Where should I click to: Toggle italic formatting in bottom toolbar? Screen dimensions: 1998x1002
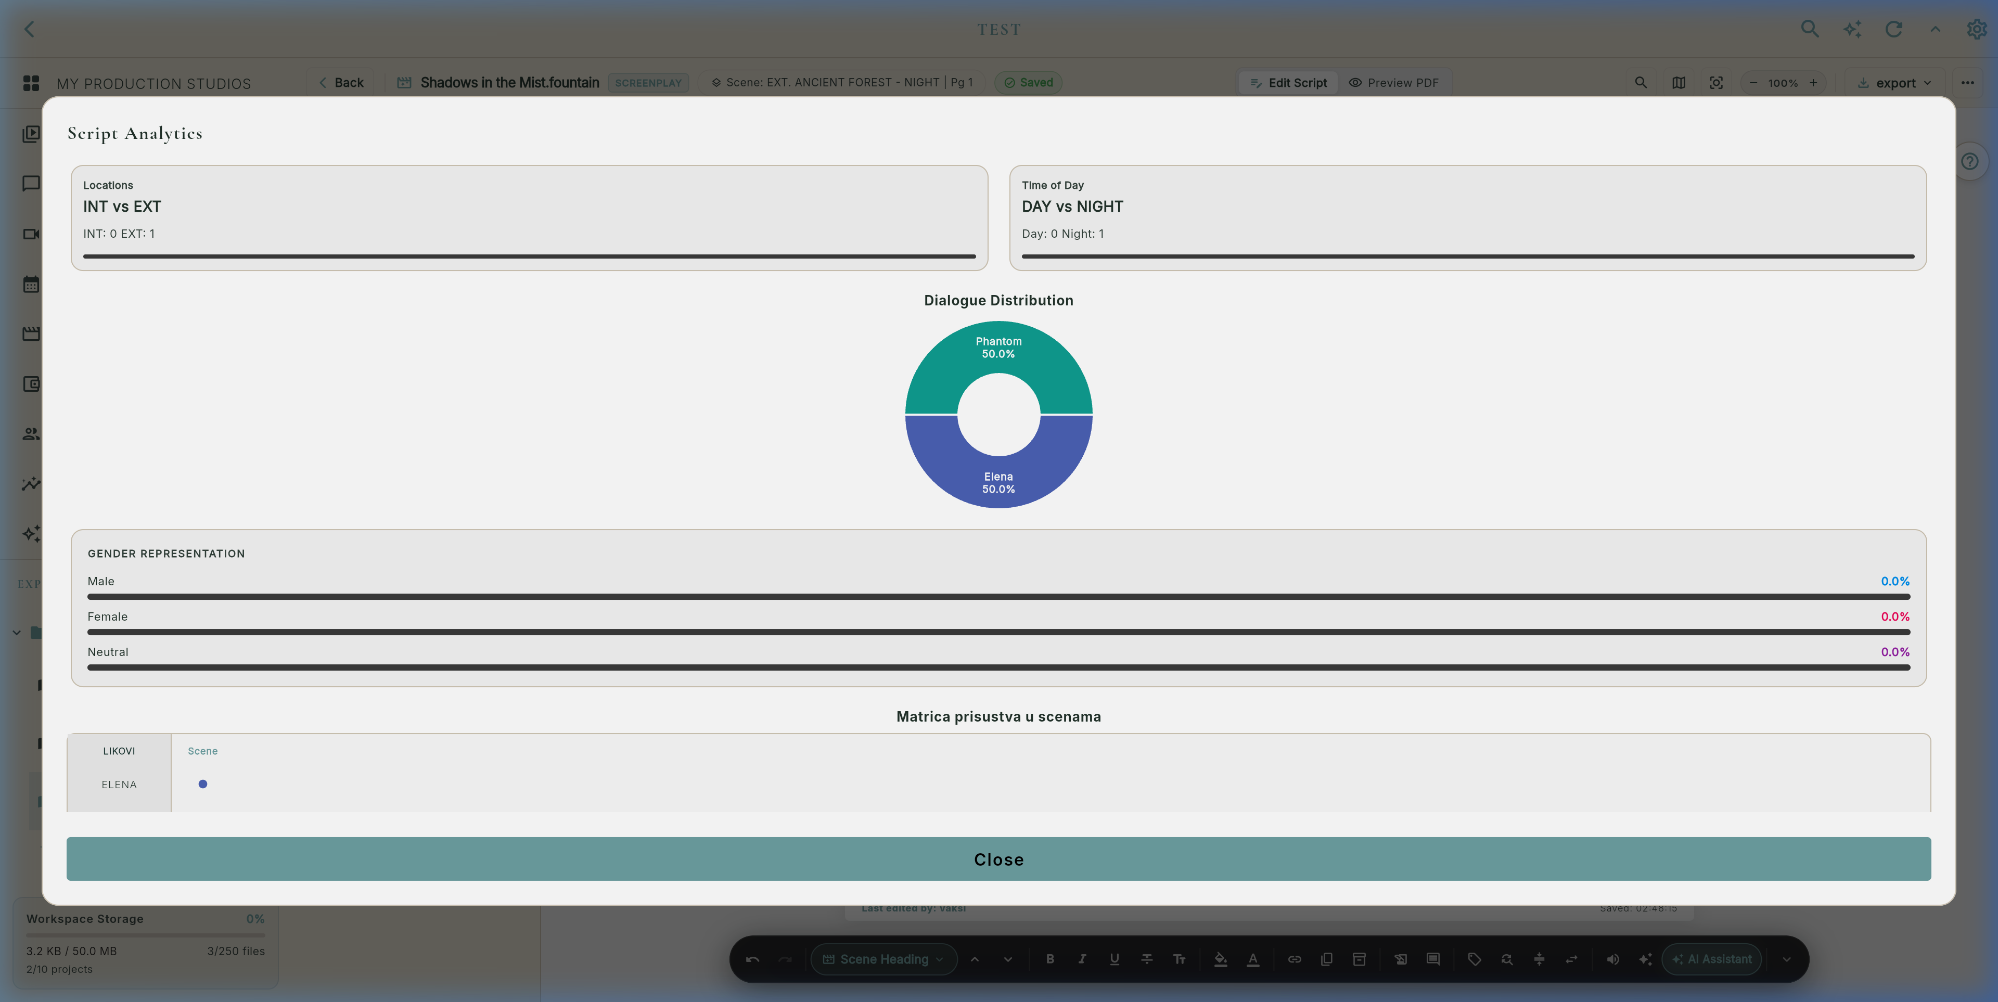point(1082,959)
